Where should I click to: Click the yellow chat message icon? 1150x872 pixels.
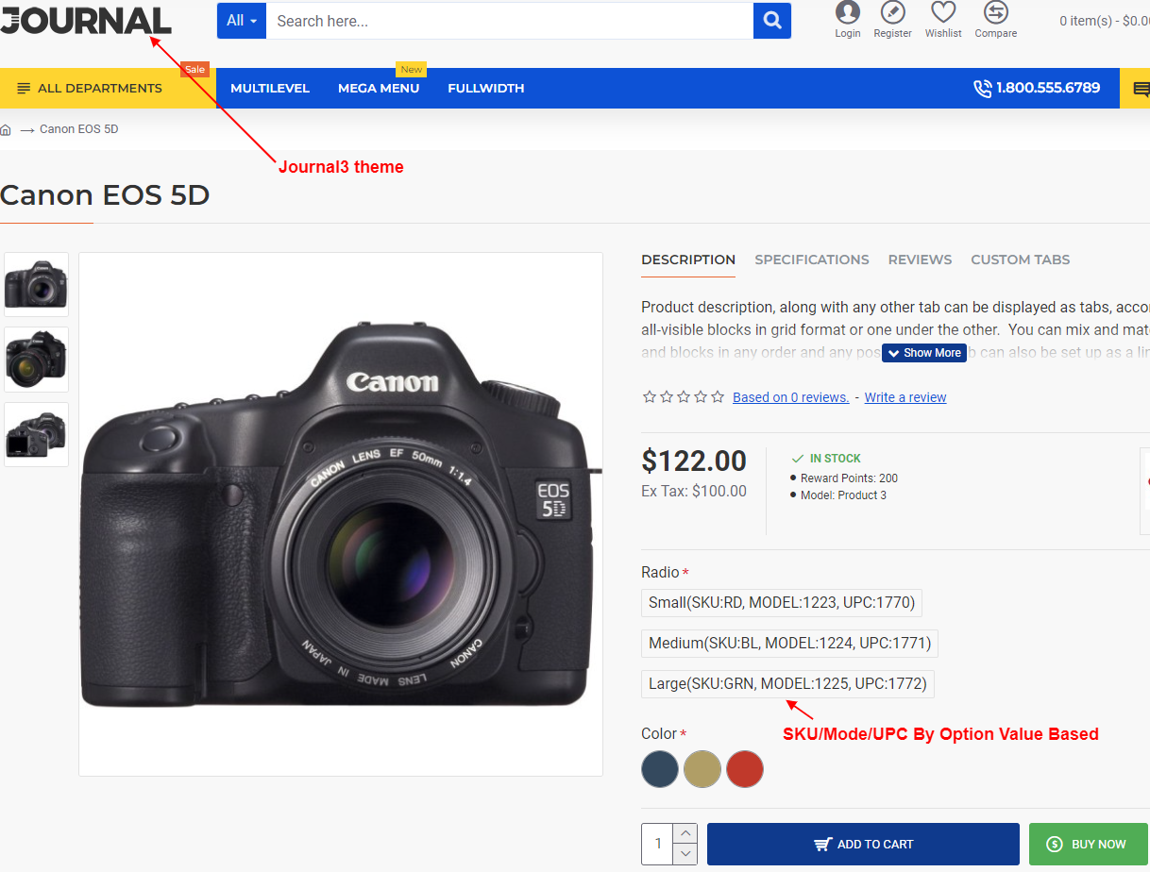(1141, 89)
